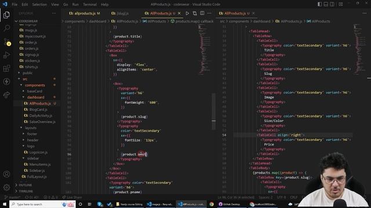Expand the footer folder
The image size is (371, 208).
32,134
